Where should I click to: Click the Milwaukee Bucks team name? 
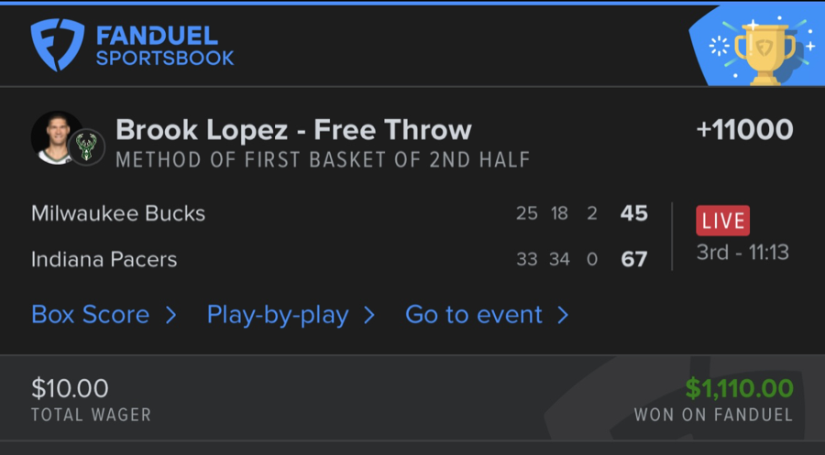coord(118,213)
